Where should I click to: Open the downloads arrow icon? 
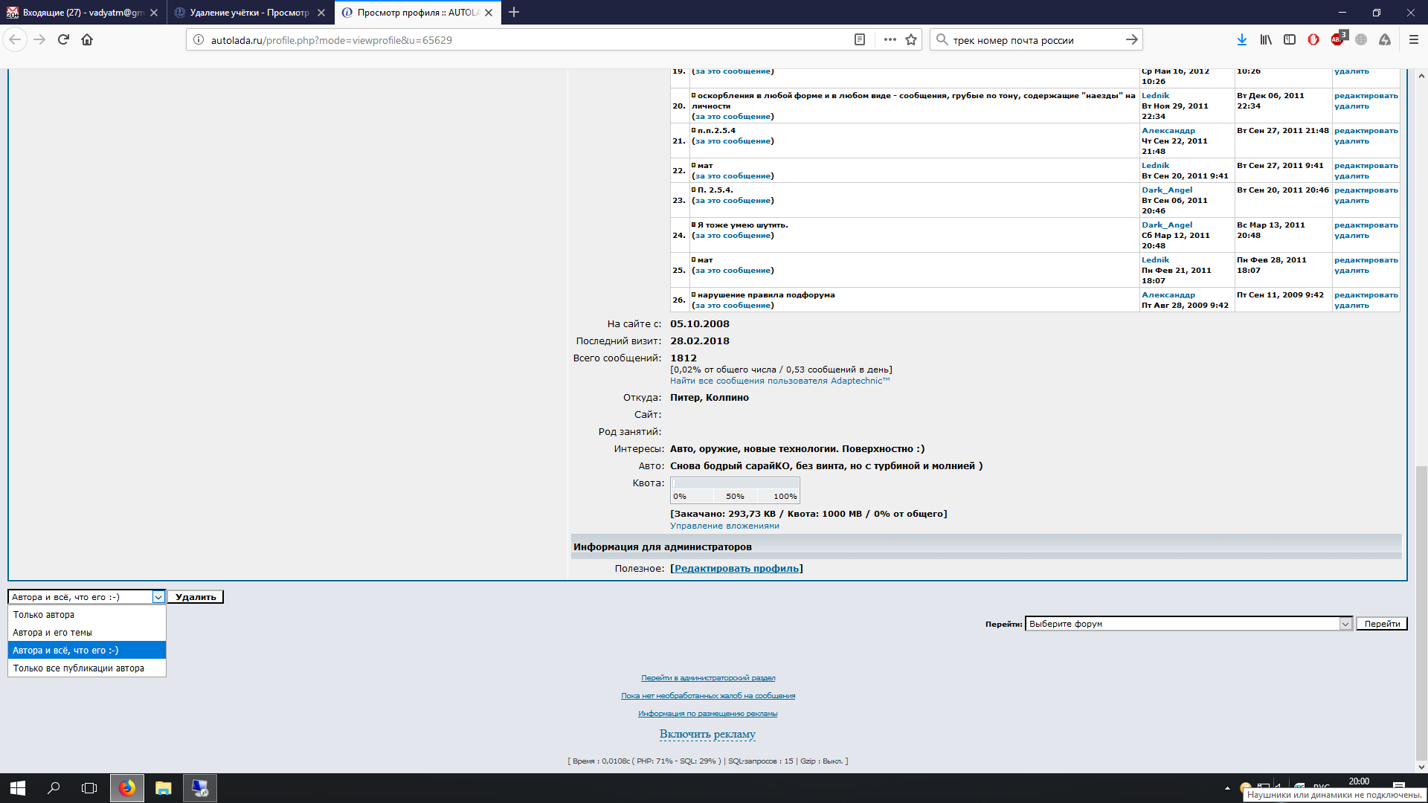[x=1241, y=40]
